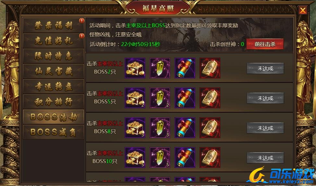Select yellow crystal reward in BOSS5只 row
This screenshot has height=186, width=316.
(160, 98)
